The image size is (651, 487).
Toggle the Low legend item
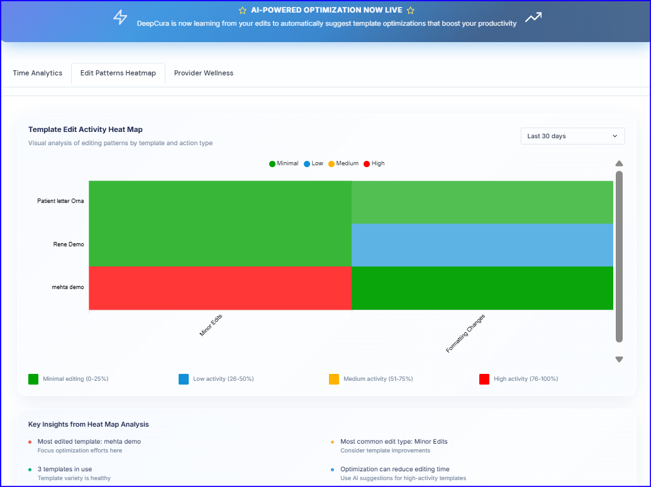(x=313, y=163)
